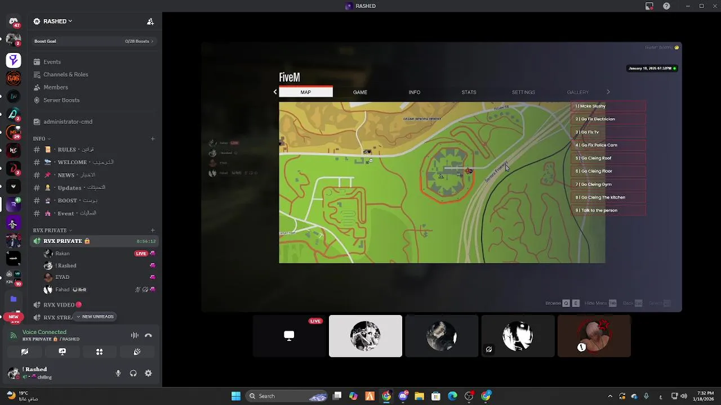Open User Settings gear

[148, 373]
